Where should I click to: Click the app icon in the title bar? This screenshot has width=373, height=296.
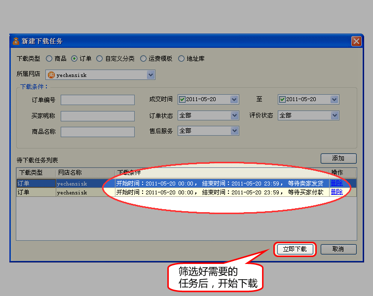[x=16, y=41]
